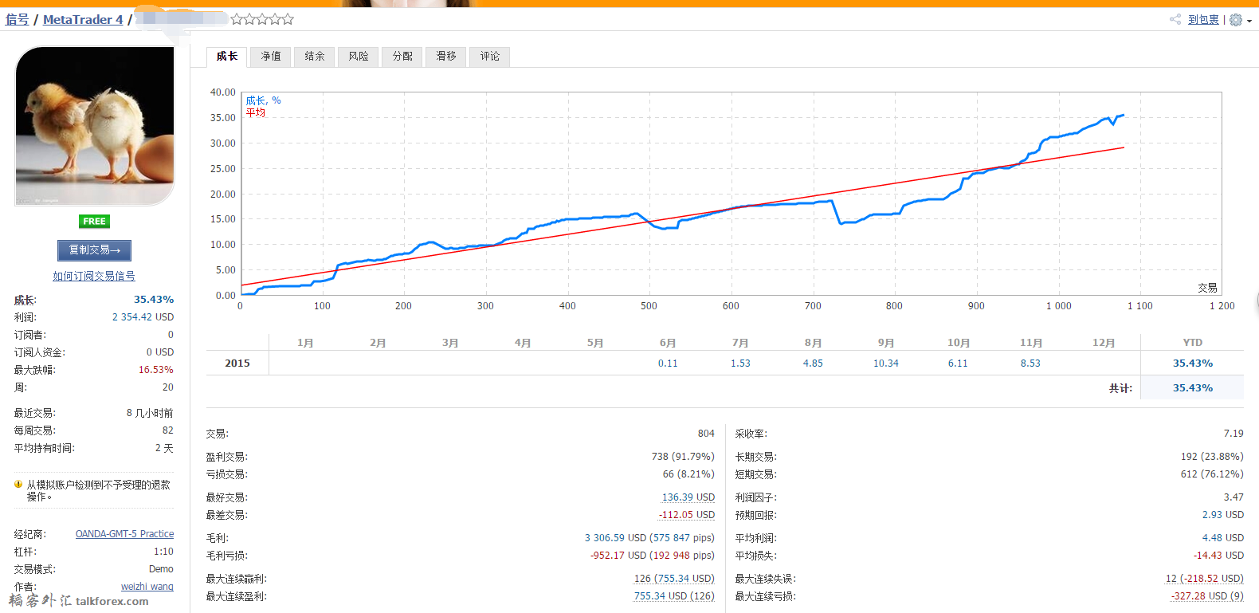Click max consecutive losses 12 (-218.52 USD)
The height and width of the screenshot is (613, 1259).
(1204, 579)
